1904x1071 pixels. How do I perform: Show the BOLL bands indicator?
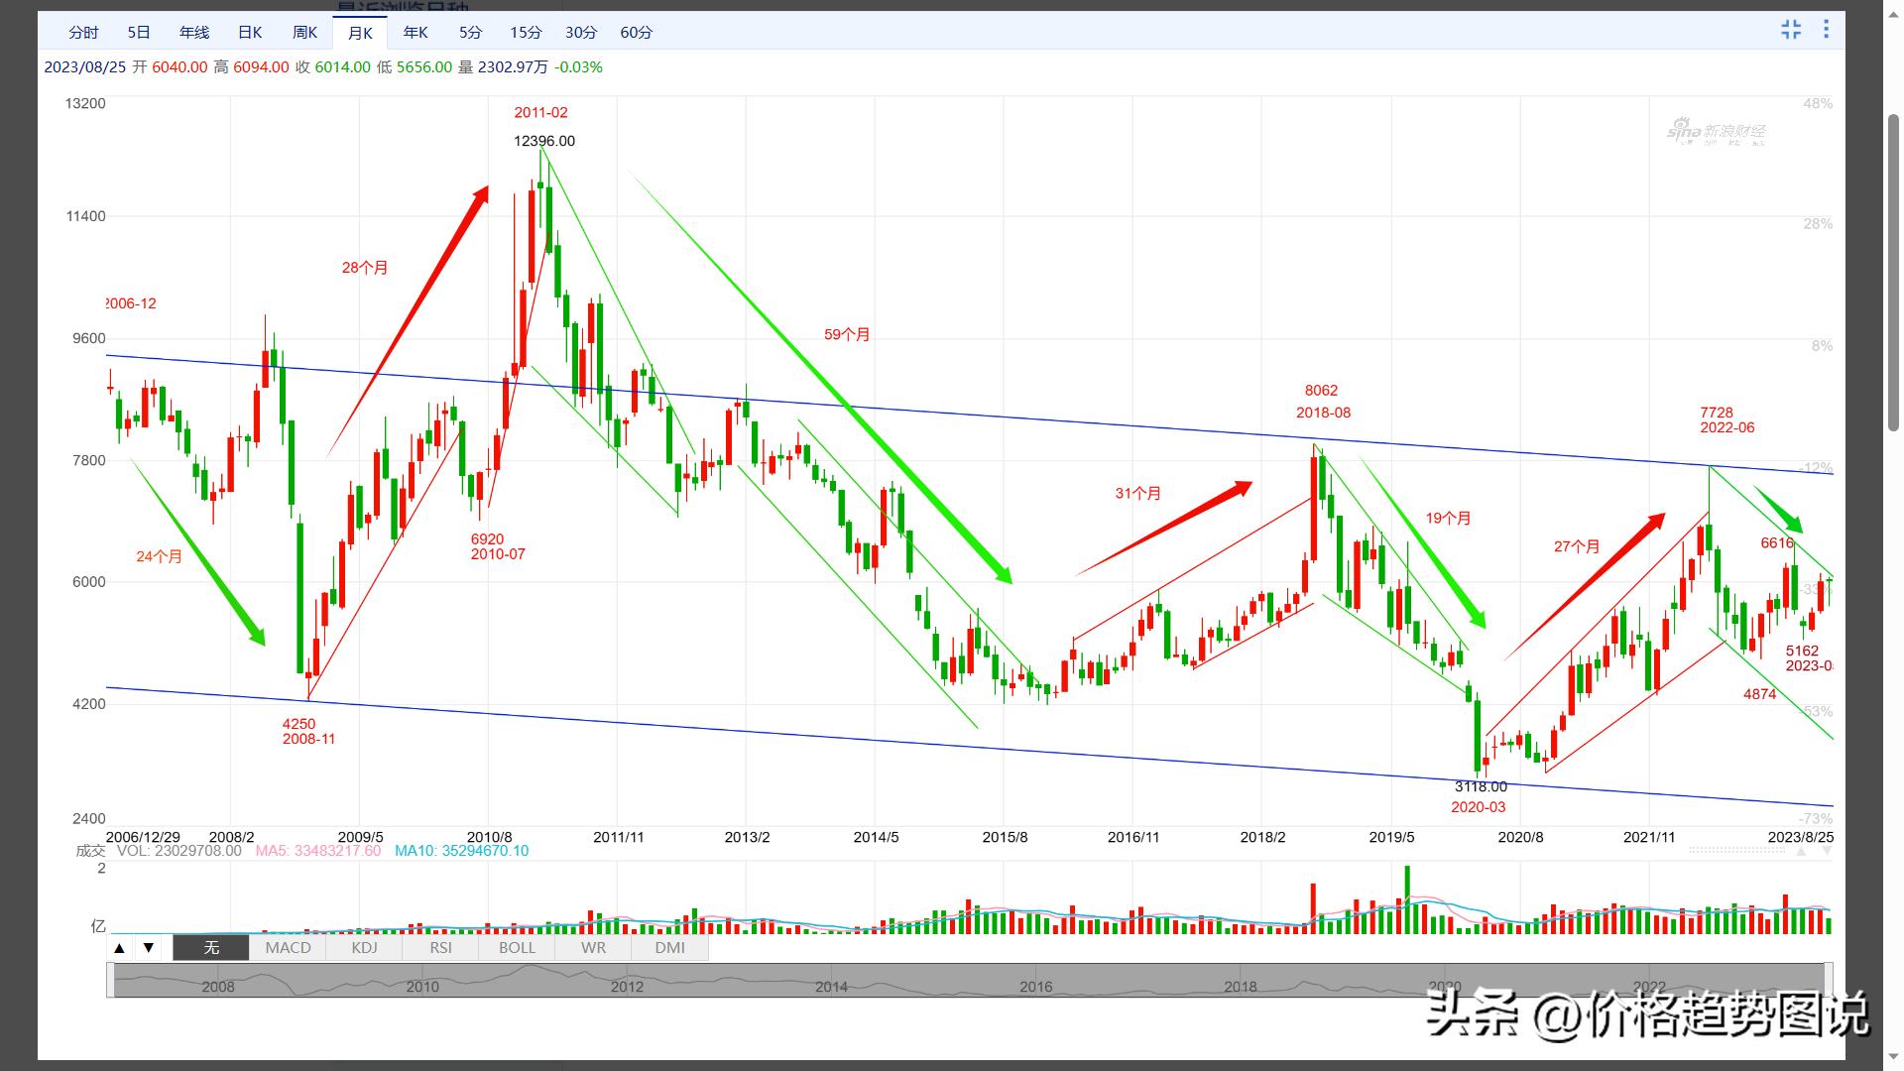[x=516, y=947]
